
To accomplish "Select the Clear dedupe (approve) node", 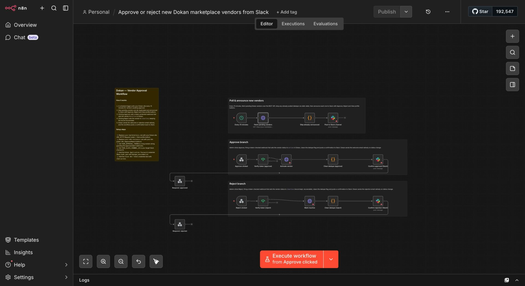I will [333, 160].
